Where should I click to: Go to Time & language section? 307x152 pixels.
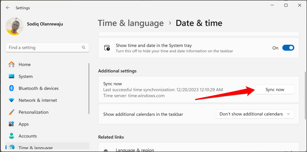[x=35, y=148]
